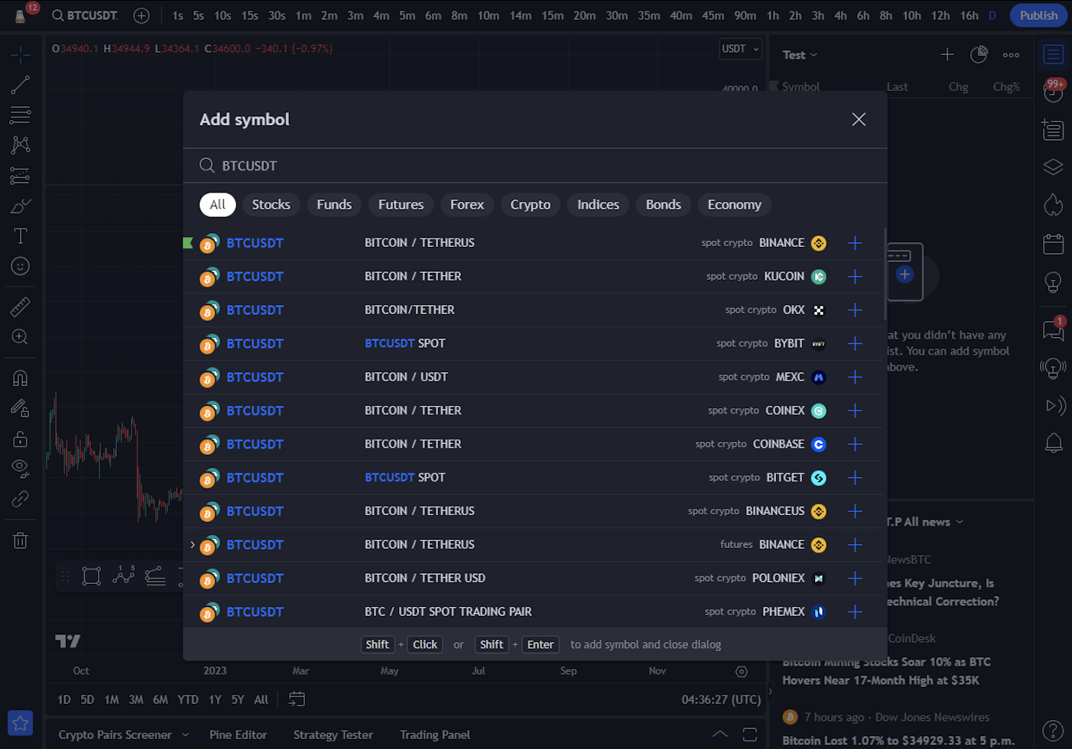Click the add symbol plus in watchlist header
The height and width of the screenshot is (749, 1072).
[x=947, y=54]
